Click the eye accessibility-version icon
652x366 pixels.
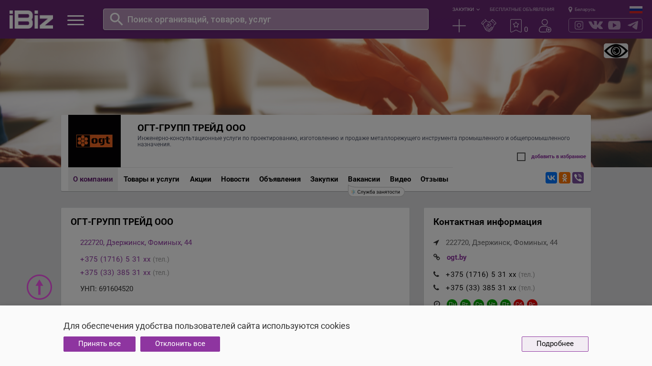coord(616,51)
